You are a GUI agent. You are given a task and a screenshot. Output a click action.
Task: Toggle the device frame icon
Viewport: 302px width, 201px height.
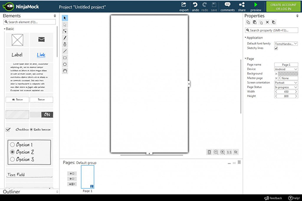click(209, 152)
